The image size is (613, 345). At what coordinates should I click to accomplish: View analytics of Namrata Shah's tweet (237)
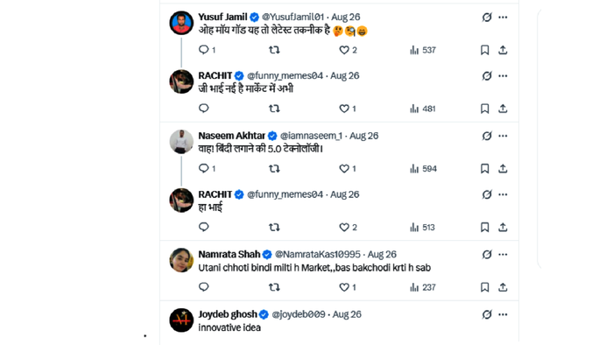pos(423,287)
